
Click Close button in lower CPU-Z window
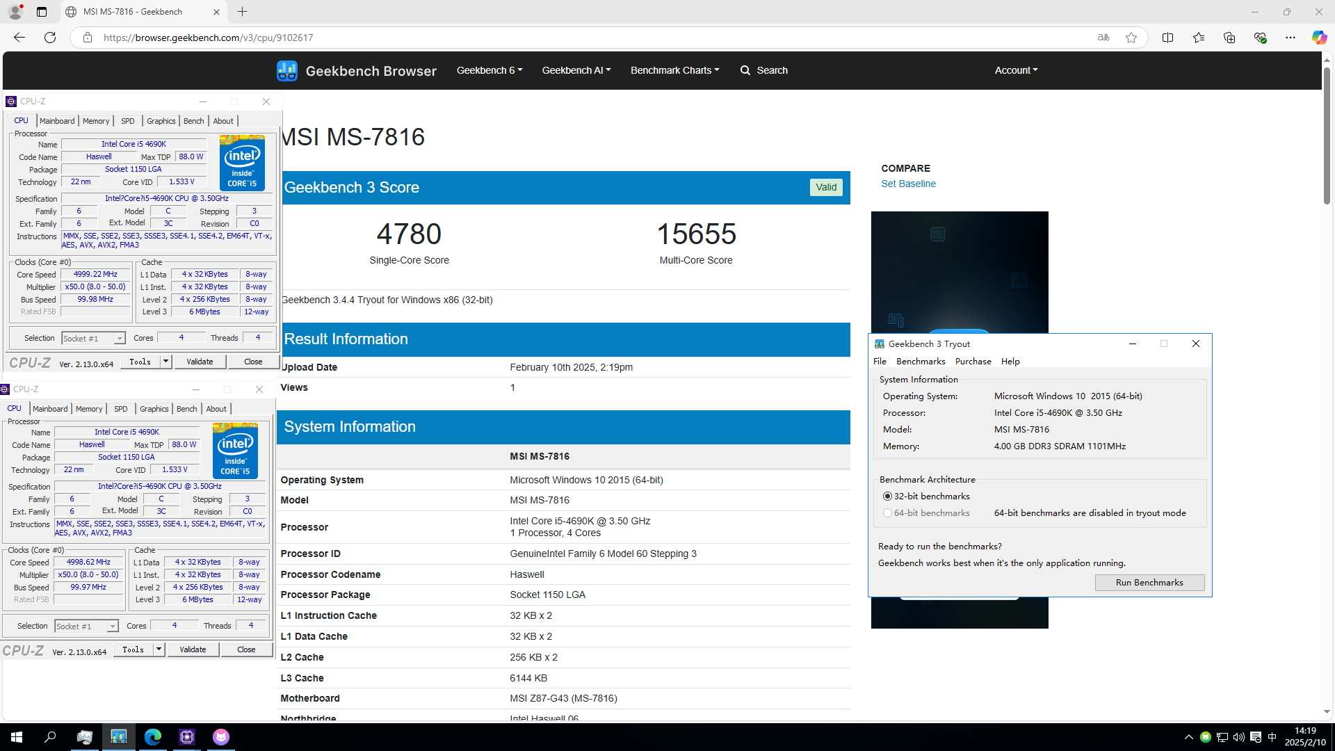coord(246,649)
